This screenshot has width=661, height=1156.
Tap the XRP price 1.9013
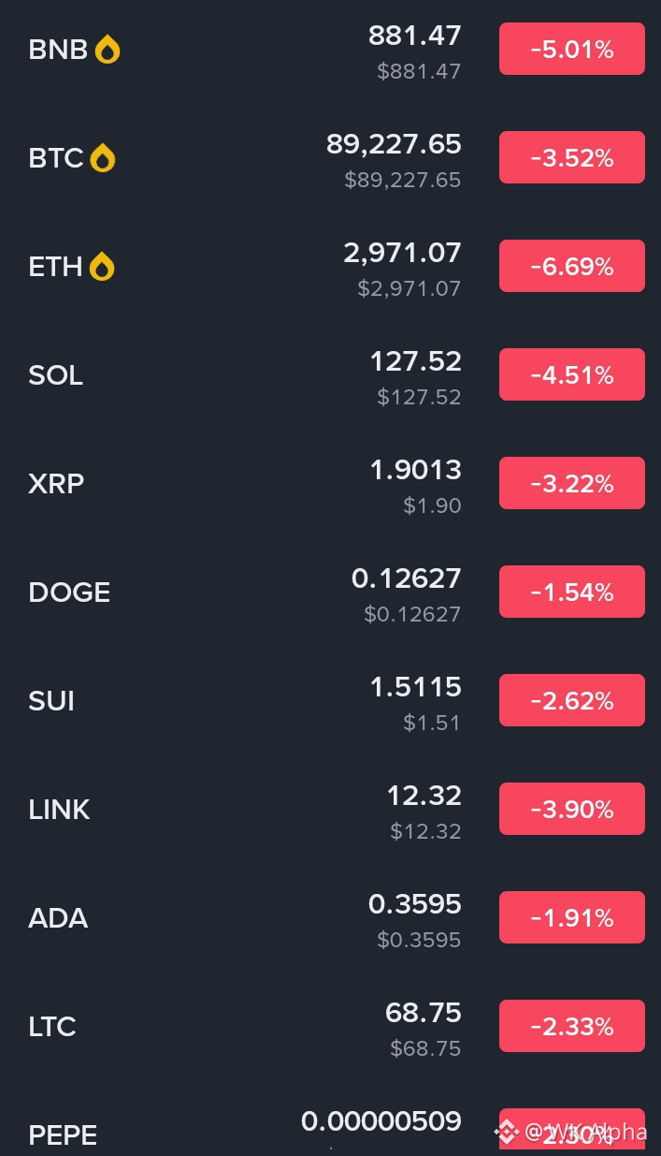pyautogui.click(x=415, y=470)
